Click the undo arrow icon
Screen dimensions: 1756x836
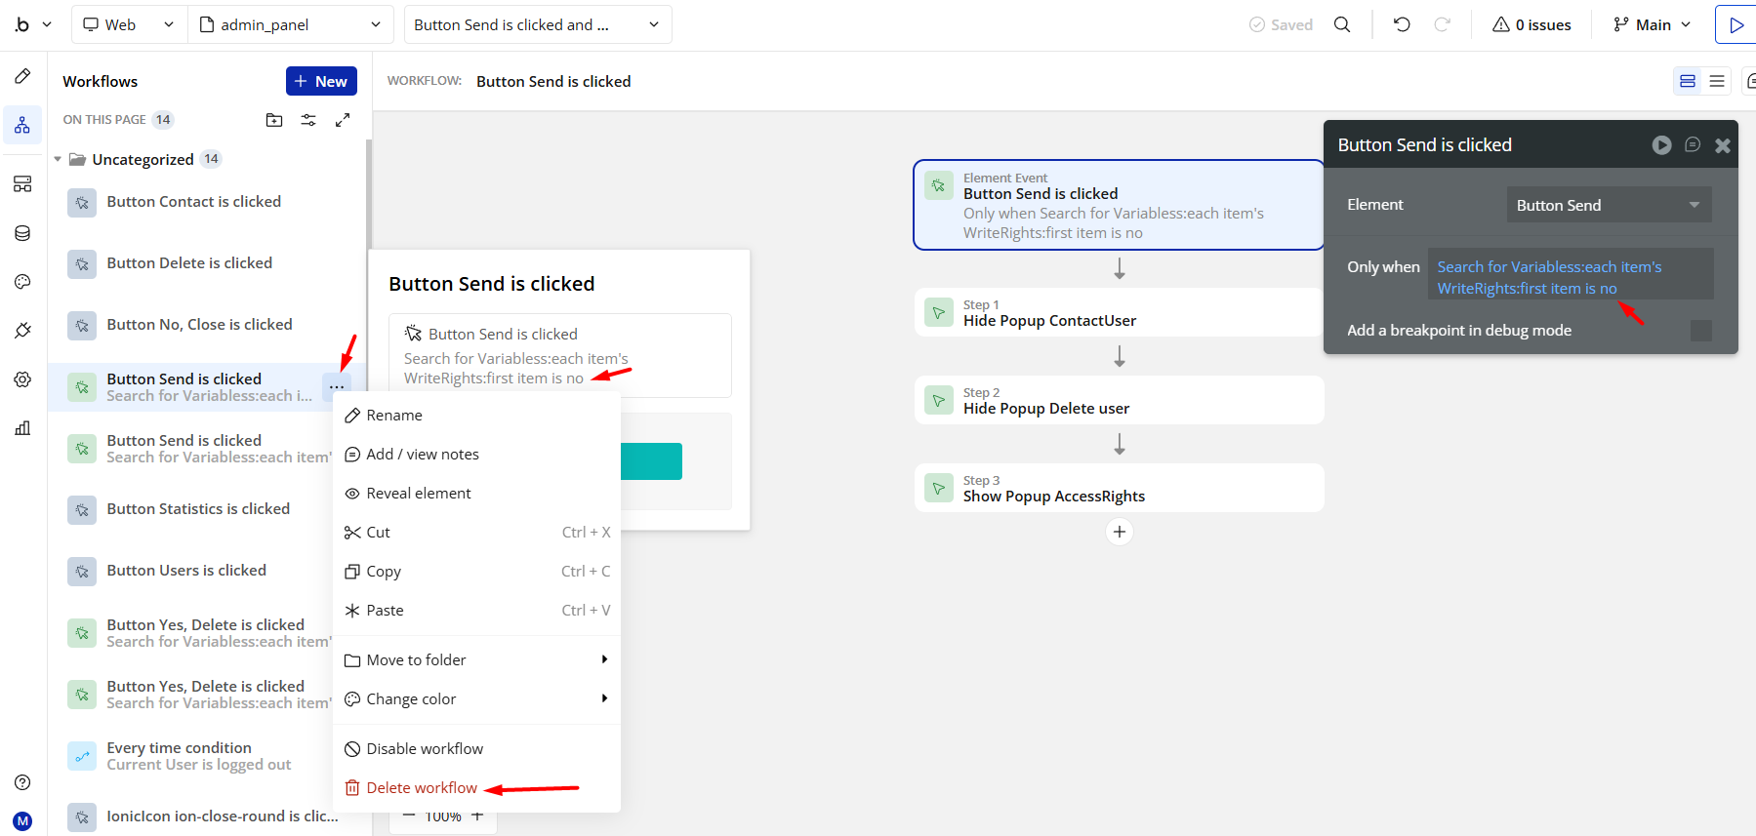pyautogui.click(x=1402, y=24)
